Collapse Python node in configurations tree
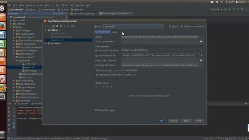 [x=46, y=30]
